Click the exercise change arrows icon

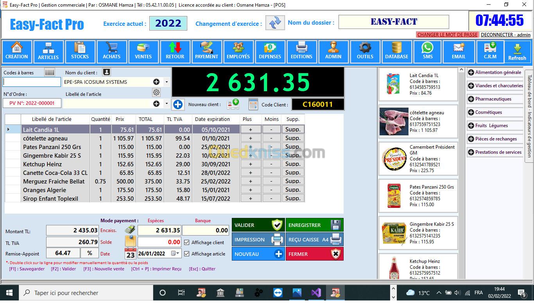[275, 23]
